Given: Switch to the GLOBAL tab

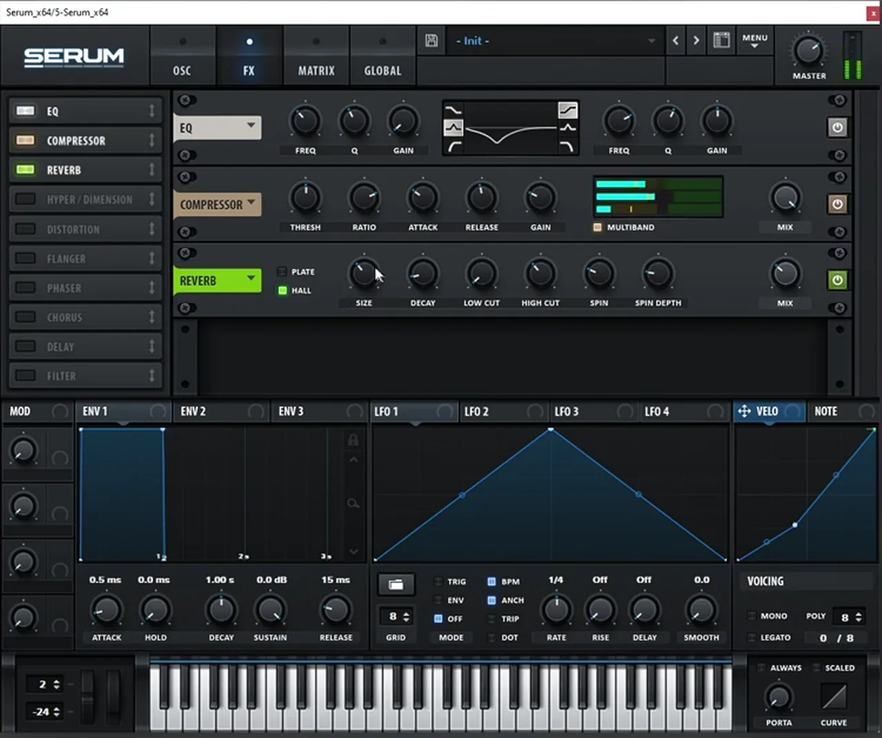Looking at the screenshot, I should coord(382,56).
